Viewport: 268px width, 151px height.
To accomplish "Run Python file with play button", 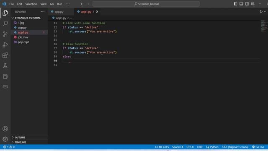I will click(261, 12).
